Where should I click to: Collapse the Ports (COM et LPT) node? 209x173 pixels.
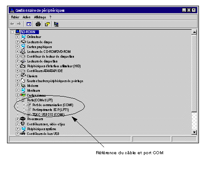17,100
